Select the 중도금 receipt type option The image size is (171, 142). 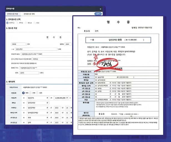coord(26,23)
